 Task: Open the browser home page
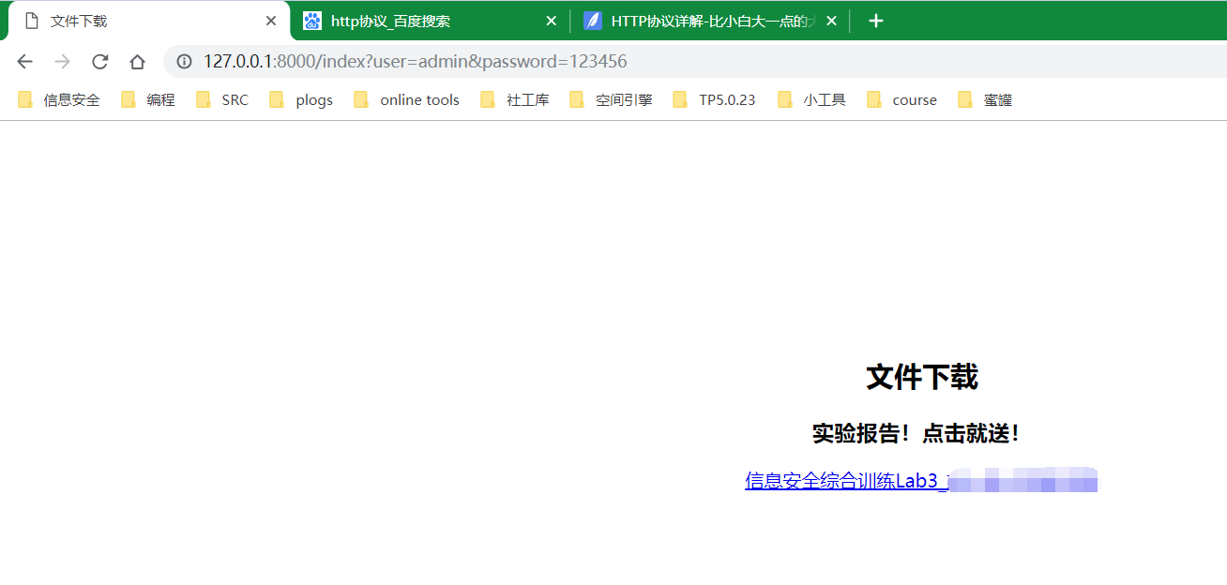pyautogui.click(x=138, y=62)
